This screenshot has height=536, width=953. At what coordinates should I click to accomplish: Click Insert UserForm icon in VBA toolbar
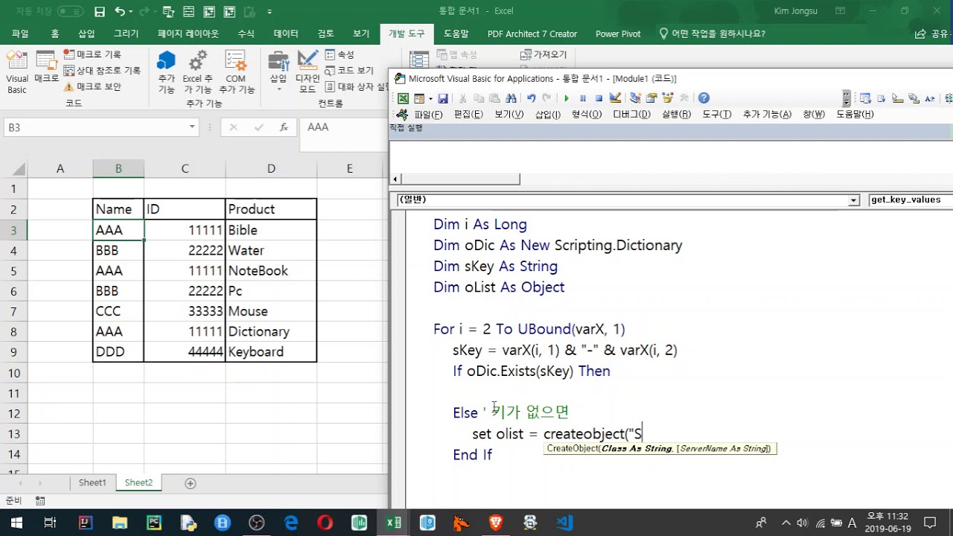[418, 98]
